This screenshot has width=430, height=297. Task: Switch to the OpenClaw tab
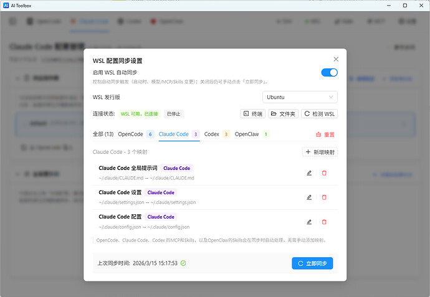coord(252,134)
